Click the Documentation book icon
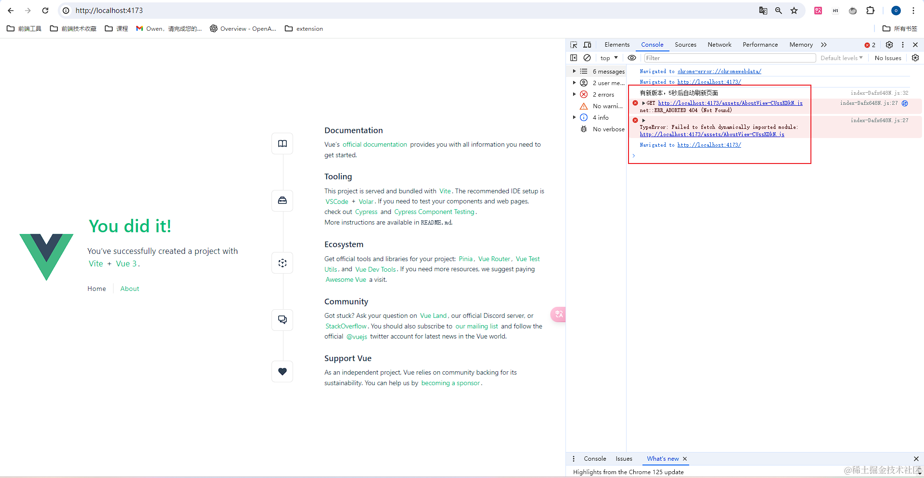This screenshot has width=924, height=478. [x=282, y=143]
